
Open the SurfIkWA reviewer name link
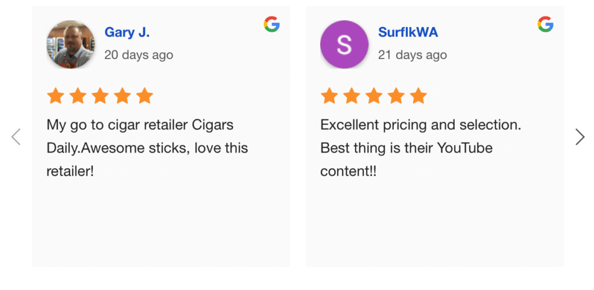[x=408, y=32]
